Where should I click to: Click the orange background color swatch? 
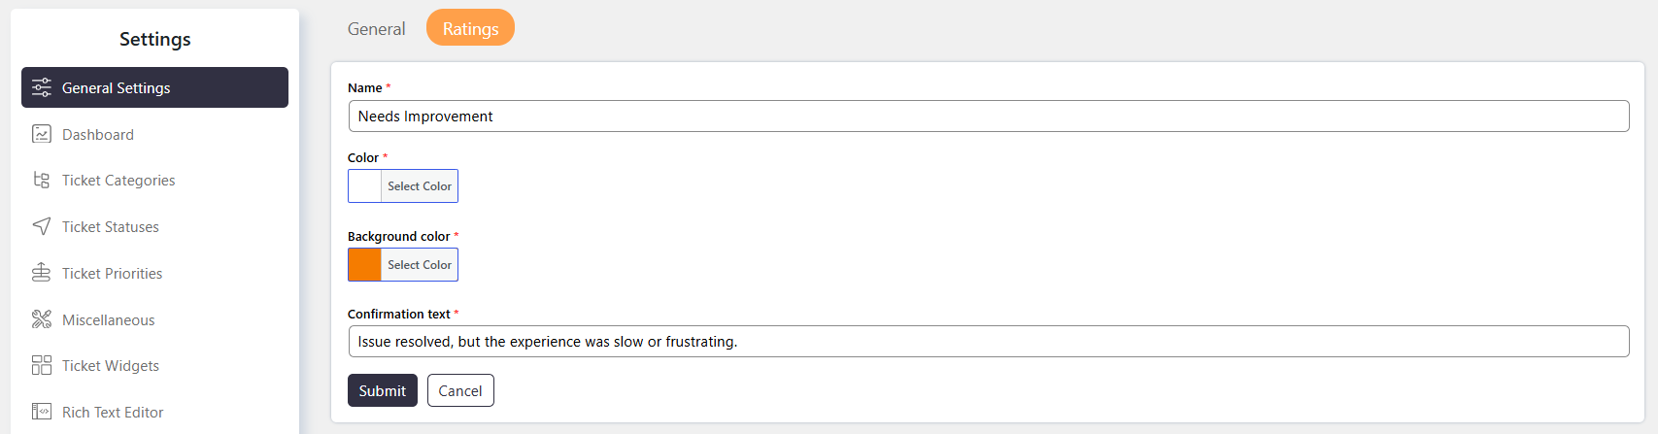364,264
